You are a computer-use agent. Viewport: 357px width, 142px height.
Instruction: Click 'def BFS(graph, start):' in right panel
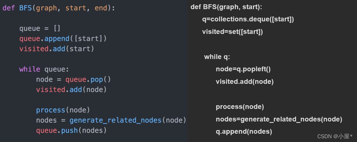click(226, 7)
